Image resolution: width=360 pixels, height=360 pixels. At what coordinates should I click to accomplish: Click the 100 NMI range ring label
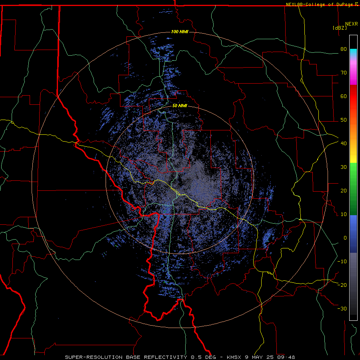[x=180, y=32]
